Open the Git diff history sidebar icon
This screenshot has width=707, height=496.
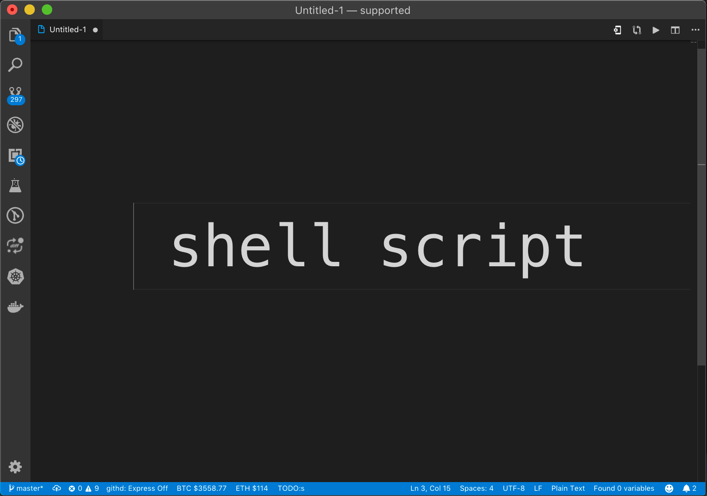(x=15, y=246)
